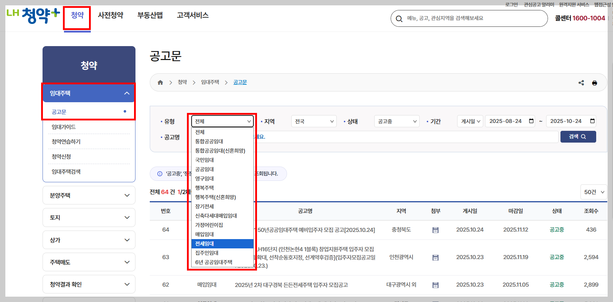Open attachment icon for notice 62

(435, 285)
